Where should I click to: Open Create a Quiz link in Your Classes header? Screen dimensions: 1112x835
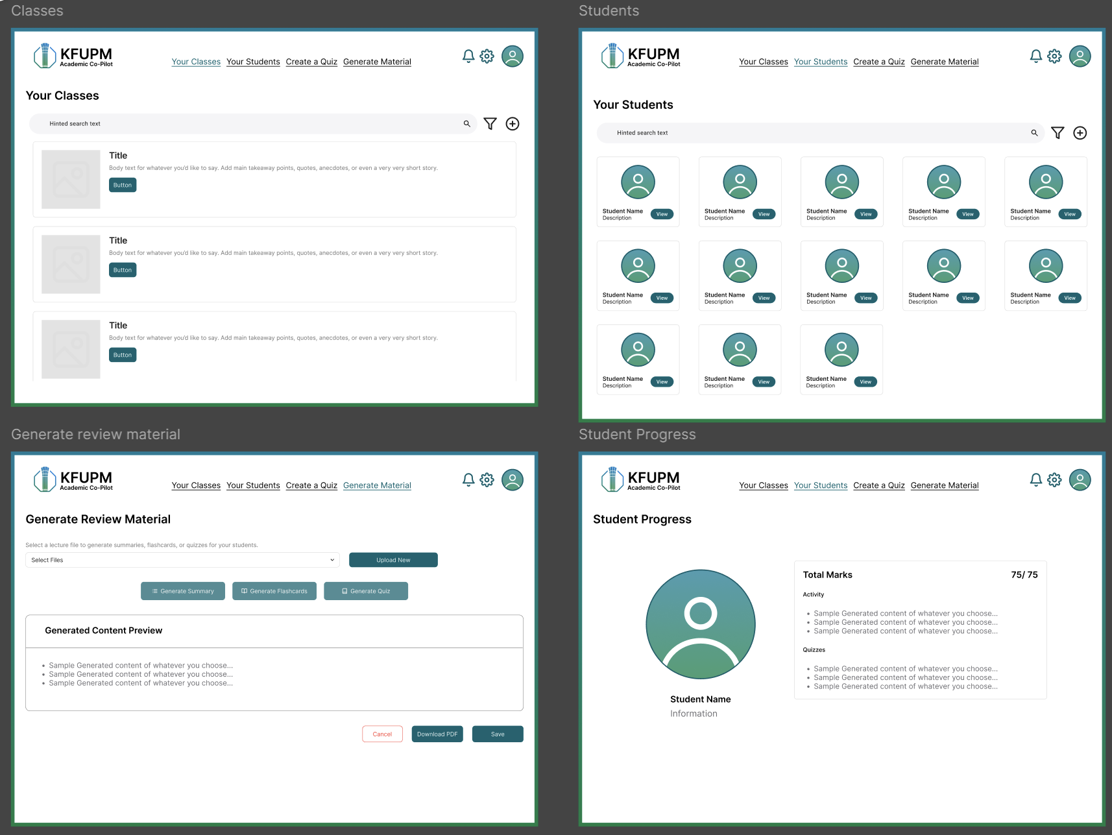click(x=311, y=62)
